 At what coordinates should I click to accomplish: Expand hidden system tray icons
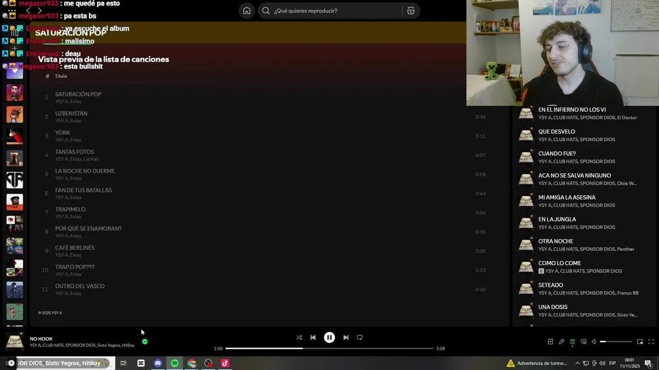577,363
